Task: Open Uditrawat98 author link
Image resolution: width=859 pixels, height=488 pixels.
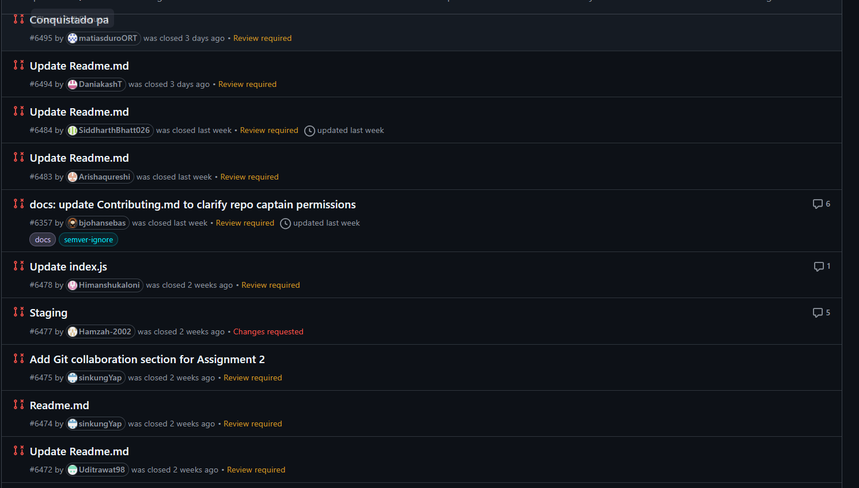Action: [101, 470]
